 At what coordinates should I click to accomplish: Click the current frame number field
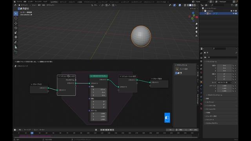(170, 130)
